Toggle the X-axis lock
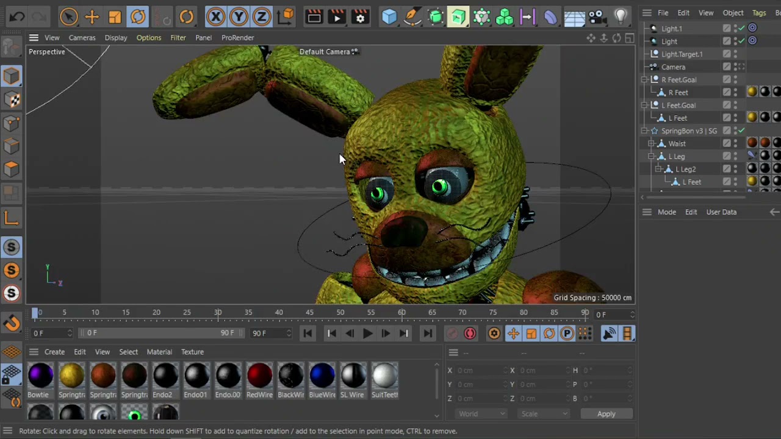781x439 pixels. point(215,16)
